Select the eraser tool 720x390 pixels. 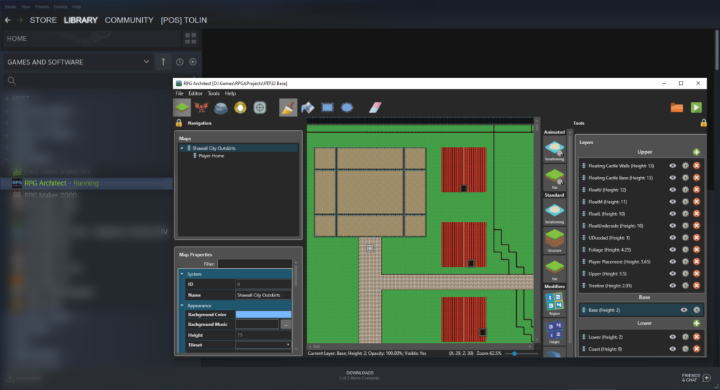coord(375,108)
